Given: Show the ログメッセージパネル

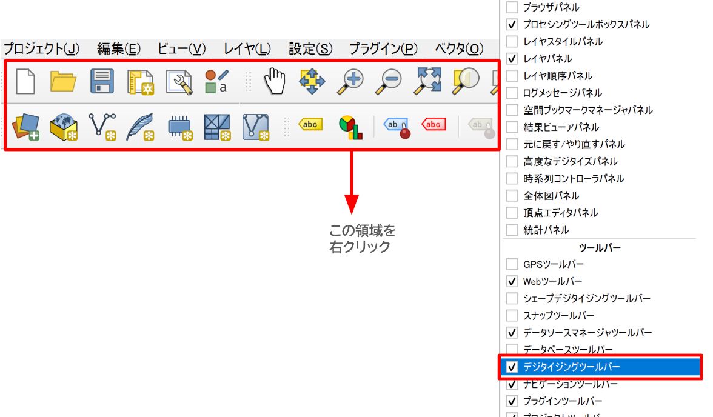Looking at the screenshot, I should pyautogui.click(x=512, y=93).
